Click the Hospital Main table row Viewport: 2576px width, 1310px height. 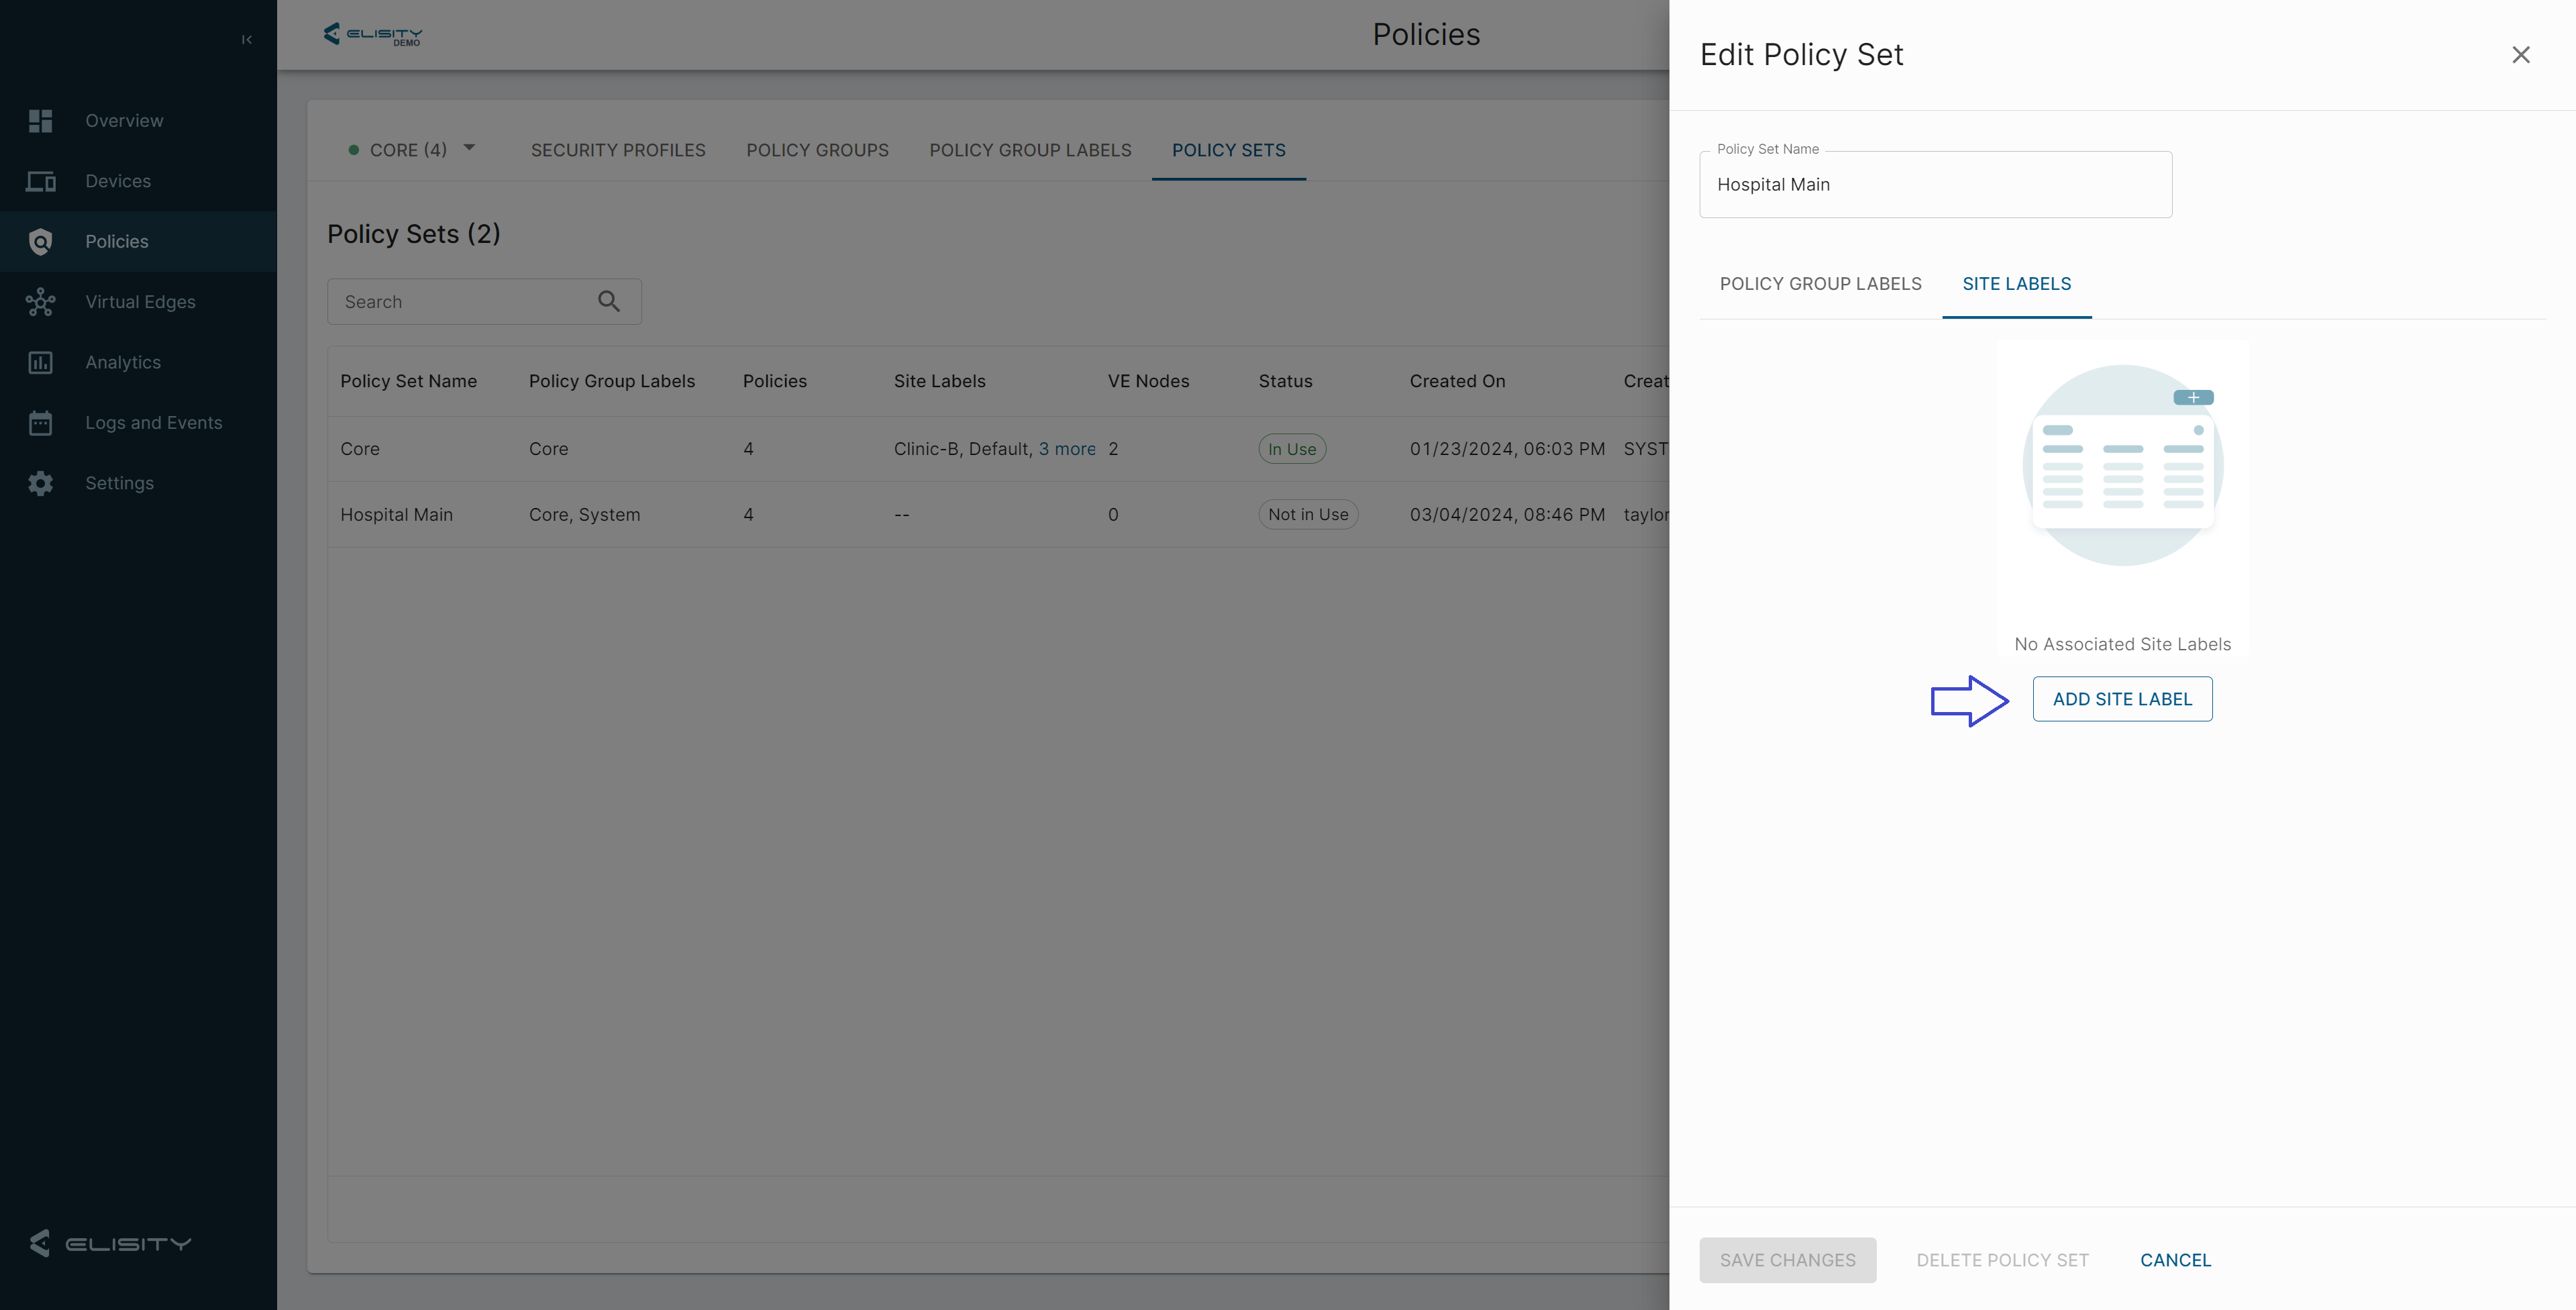(396, 515)
